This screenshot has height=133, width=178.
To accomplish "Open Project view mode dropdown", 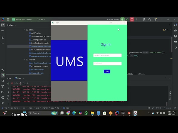I will point(11,25).
